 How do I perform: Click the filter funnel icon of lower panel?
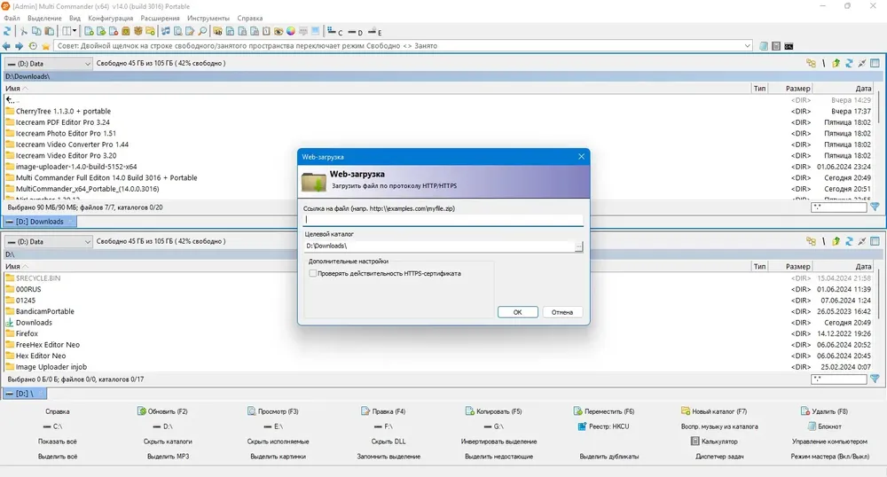pos(875,379)
